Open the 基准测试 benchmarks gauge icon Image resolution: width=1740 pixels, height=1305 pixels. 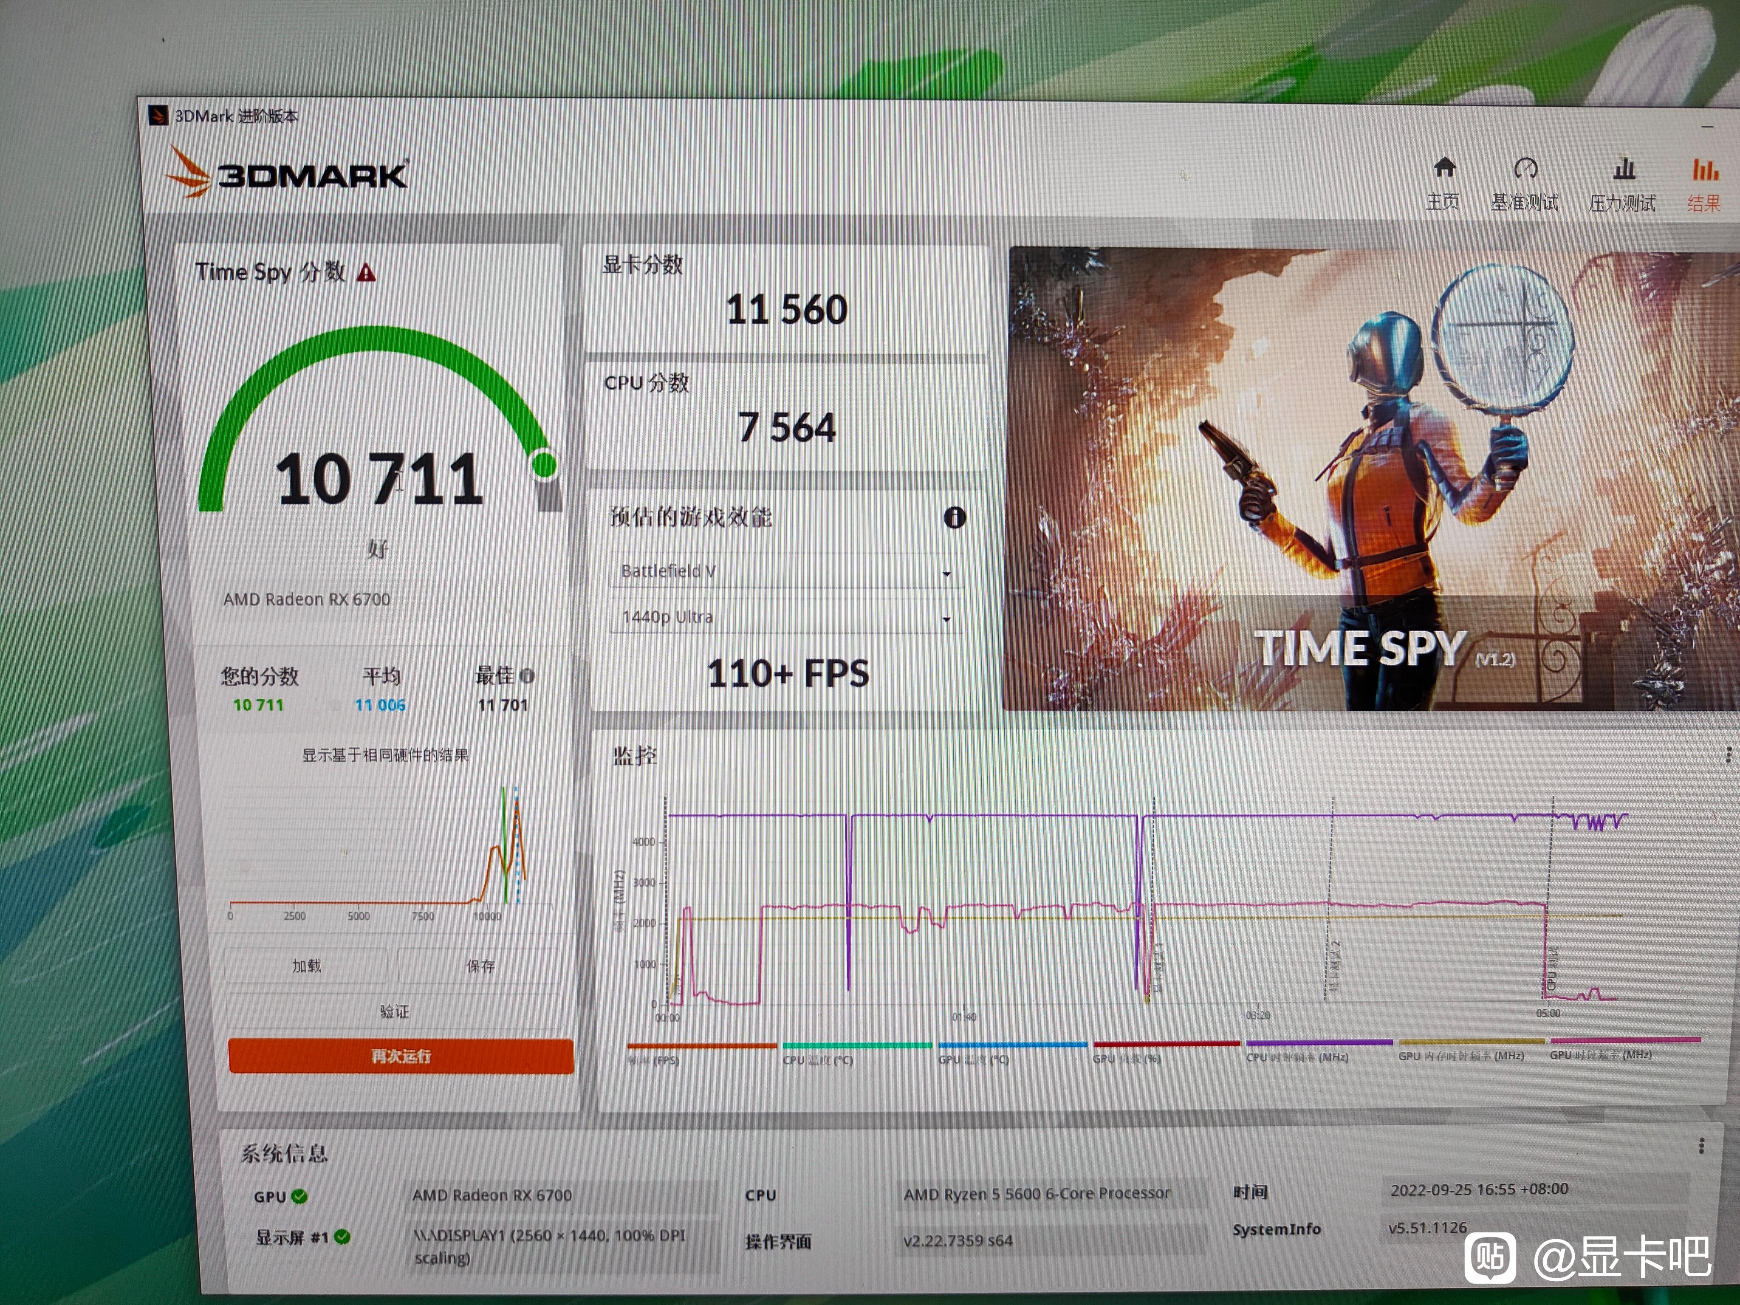coord(1525,168)
